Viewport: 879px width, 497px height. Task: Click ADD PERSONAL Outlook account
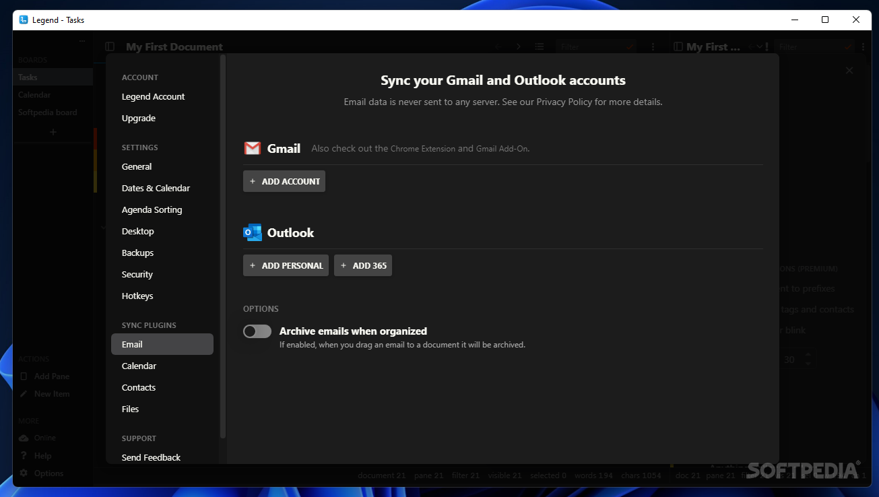tap(286, 265)
